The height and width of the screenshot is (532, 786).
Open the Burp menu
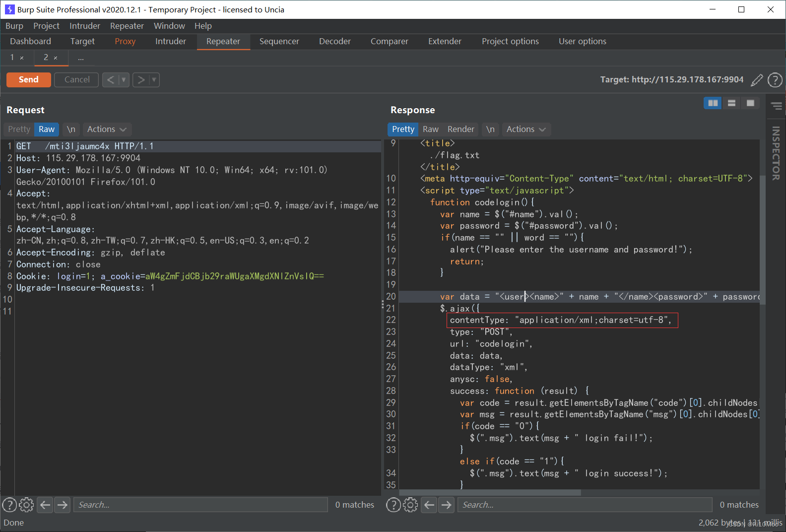[14, 26]
